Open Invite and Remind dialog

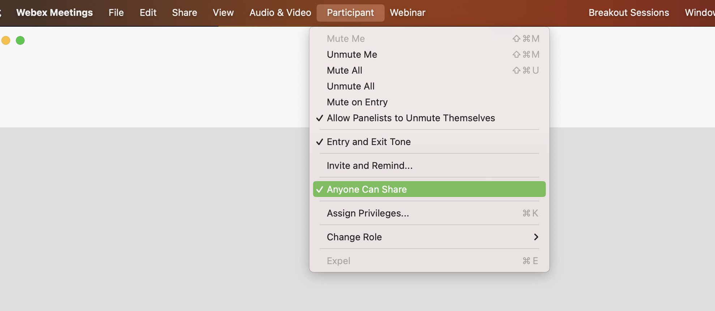429,166
